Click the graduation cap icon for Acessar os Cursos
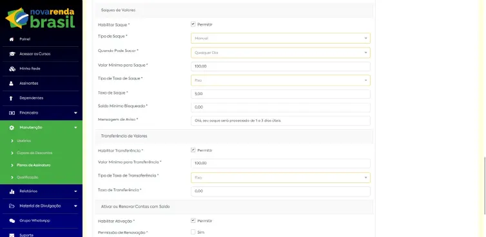The image size is (486, 237). coord(12,54)
